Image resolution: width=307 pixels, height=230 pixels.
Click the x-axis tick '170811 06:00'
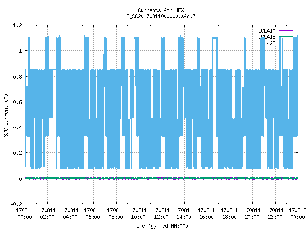pyautogui.click(x=93, y=214)
